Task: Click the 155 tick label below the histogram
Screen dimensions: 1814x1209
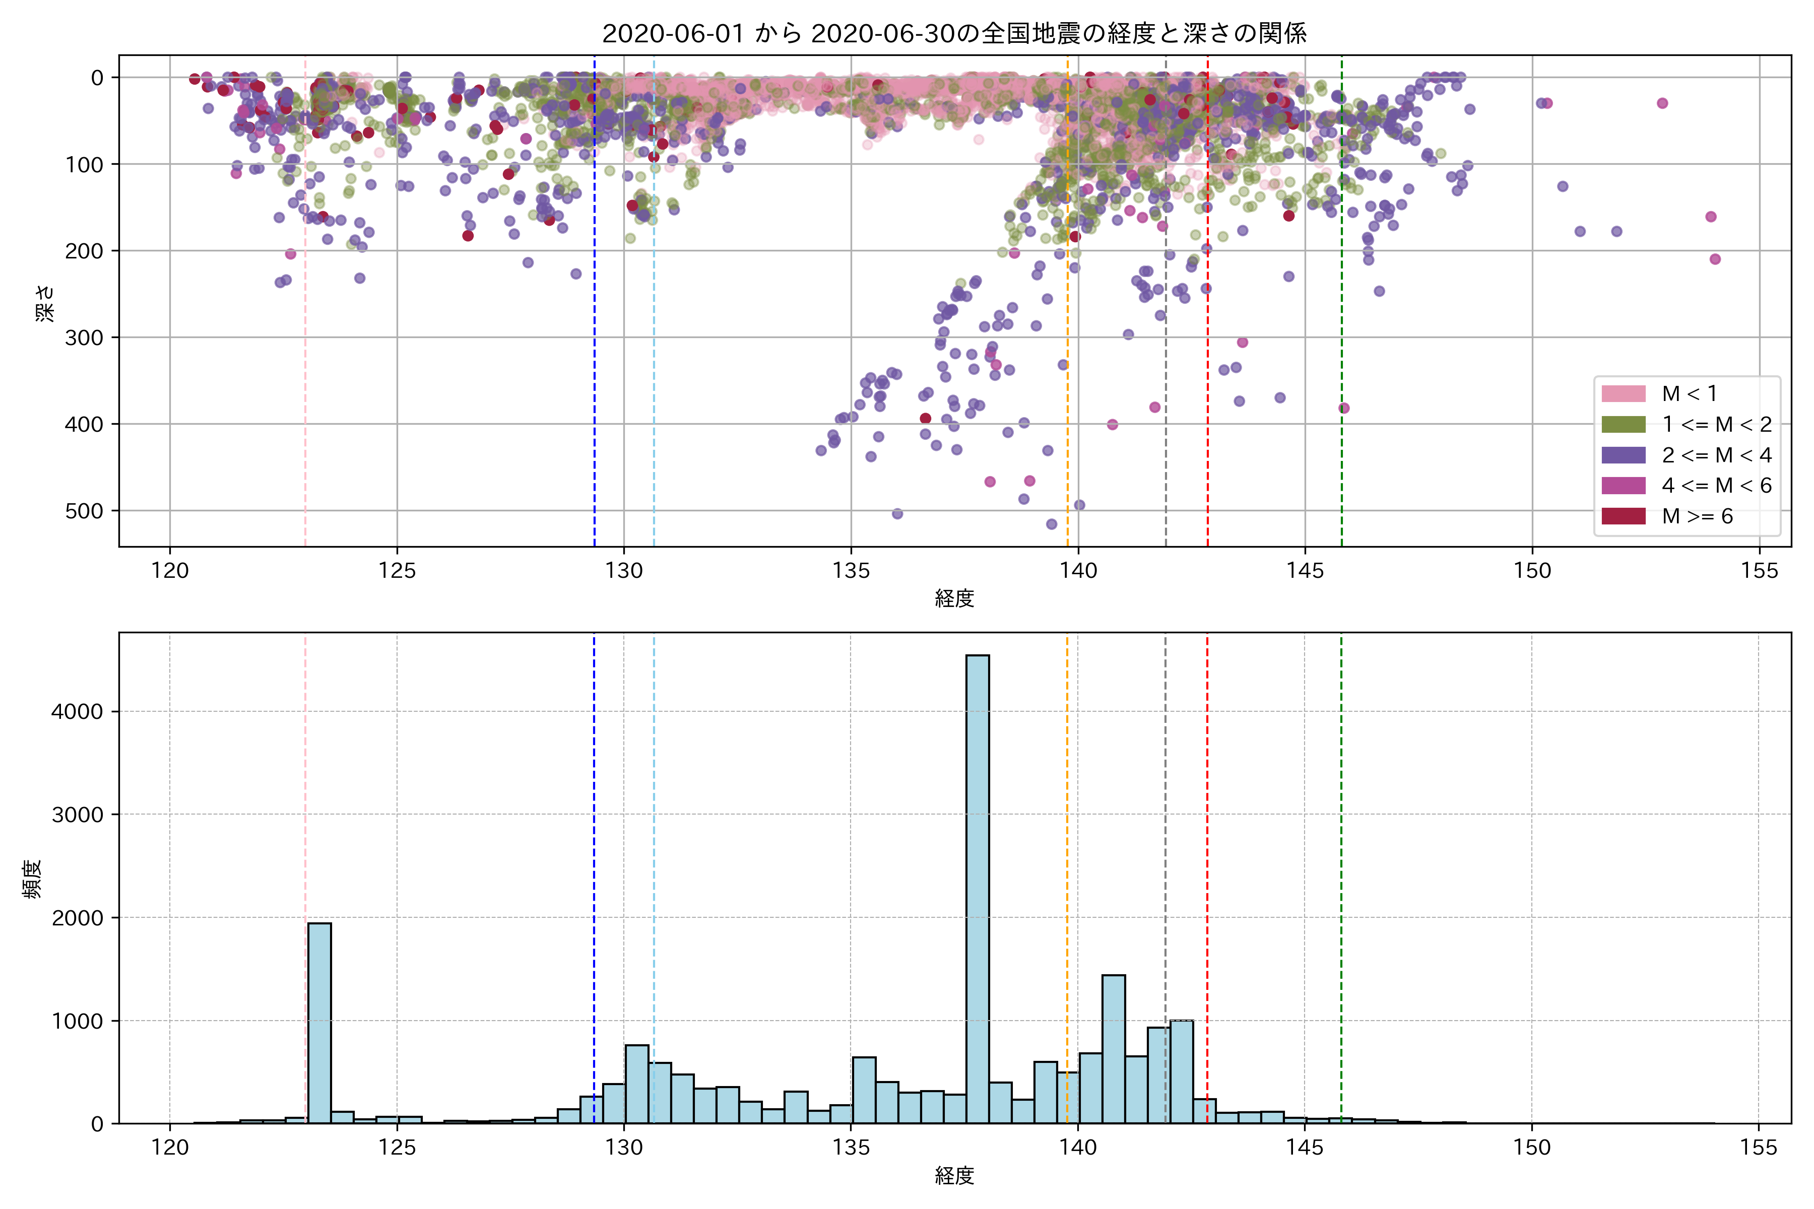Action: 1759,1148
